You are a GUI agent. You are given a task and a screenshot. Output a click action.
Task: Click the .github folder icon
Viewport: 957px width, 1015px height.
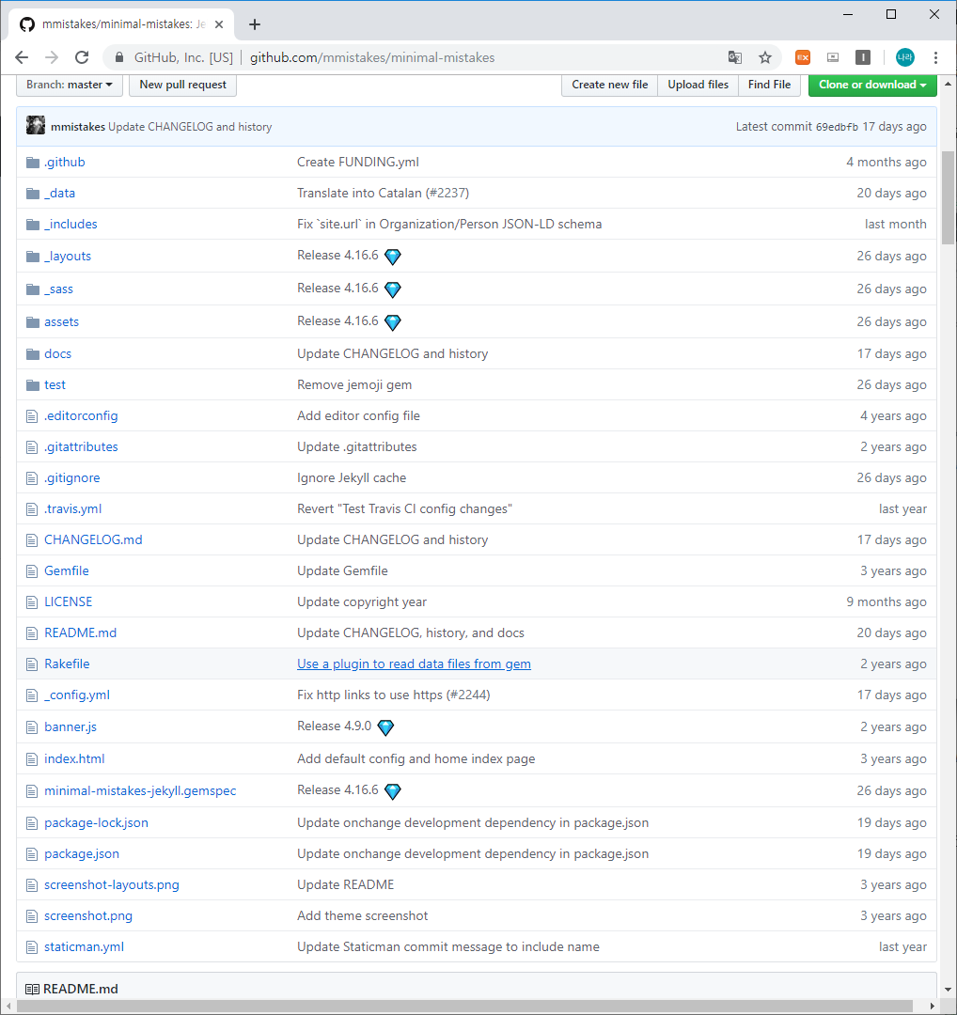point(32,163)
